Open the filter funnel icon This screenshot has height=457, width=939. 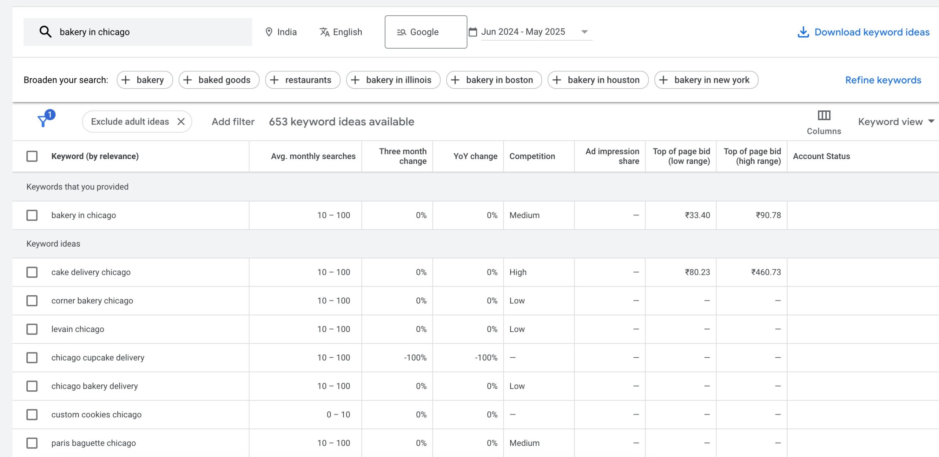point(43,121)
